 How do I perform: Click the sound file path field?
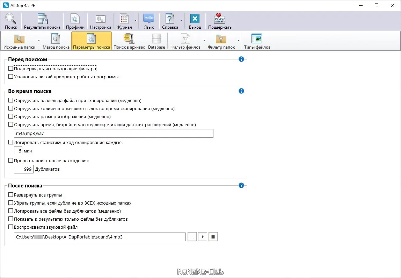point(100,237)
